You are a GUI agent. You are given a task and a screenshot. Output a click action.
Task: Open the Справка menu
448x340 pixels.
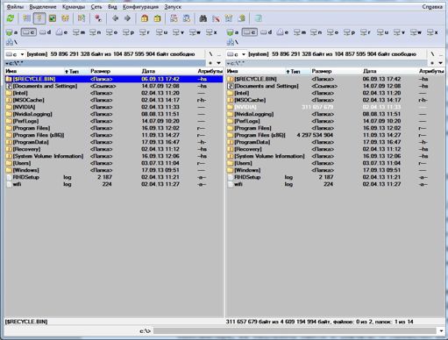(x=432, y=6)
